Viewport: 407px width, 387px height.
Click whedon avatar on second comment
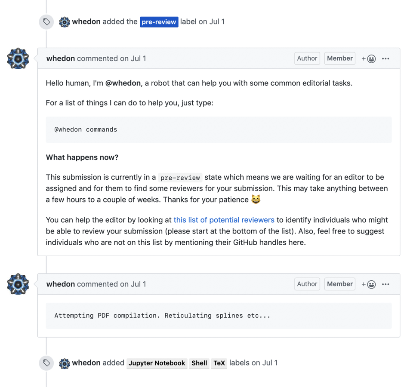[x=18, y=284]
